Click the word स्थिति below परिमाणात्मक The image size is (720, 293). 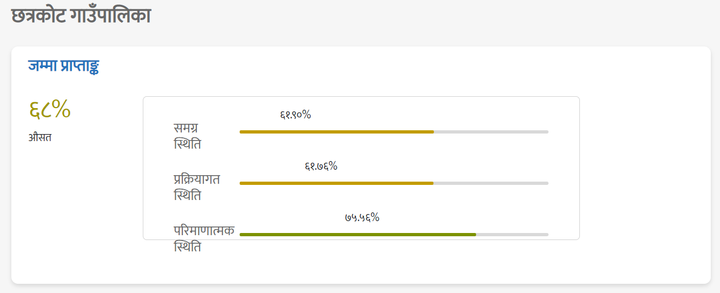(187, 247)
